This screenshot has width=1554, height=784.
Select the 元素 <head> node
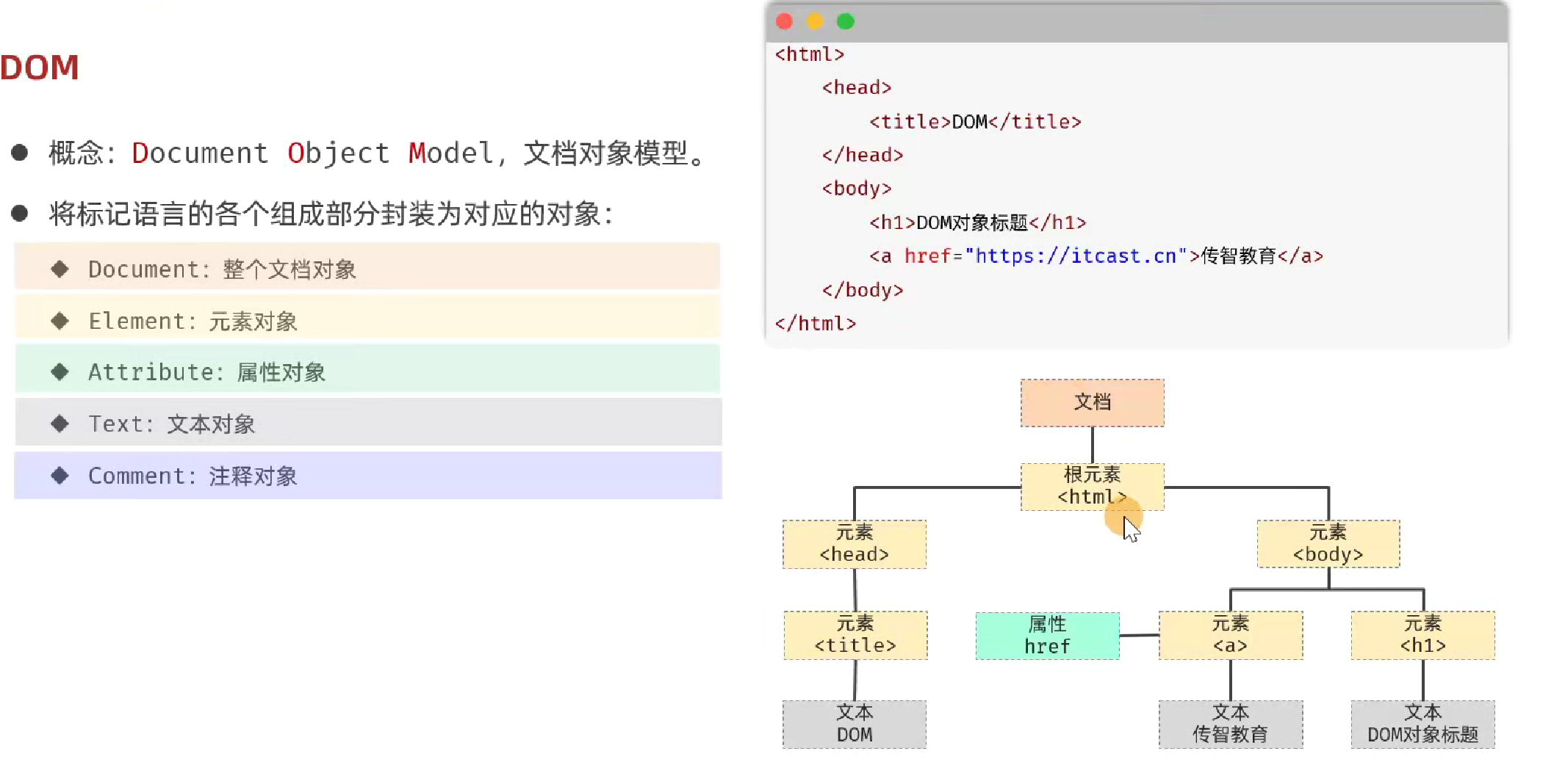[x=854, y=544]
